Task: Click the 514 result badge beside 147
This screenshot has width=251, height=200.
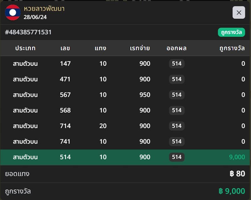Action: point(177,64)
